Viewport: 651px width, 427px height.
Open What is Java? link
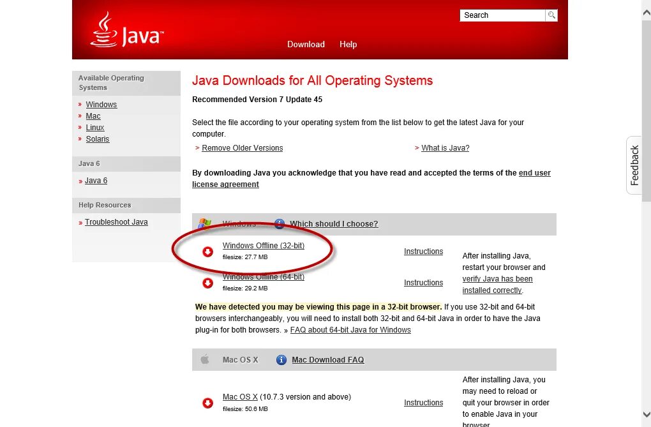[445, 148]
